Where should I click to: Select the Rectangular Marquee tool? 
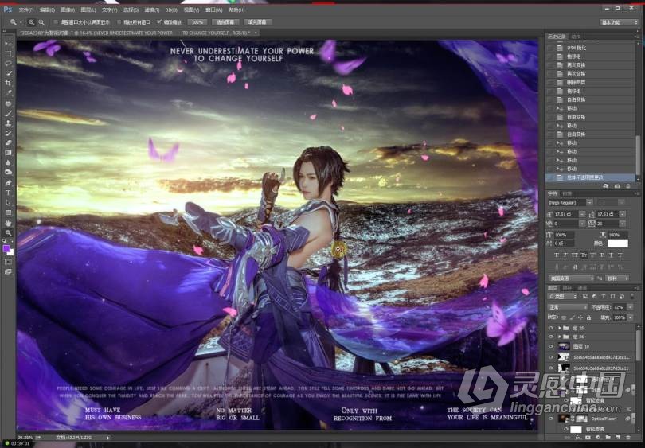(x=8, y=53)
